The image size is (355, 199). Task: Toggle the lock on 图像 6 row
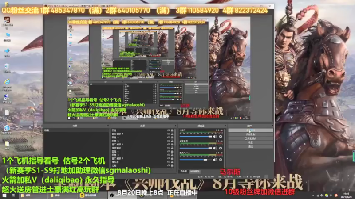coord(172,138)
